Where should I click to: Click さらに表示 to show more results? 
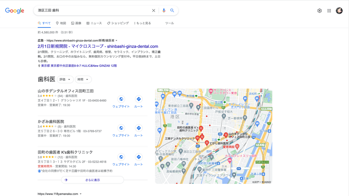(92, 180)
